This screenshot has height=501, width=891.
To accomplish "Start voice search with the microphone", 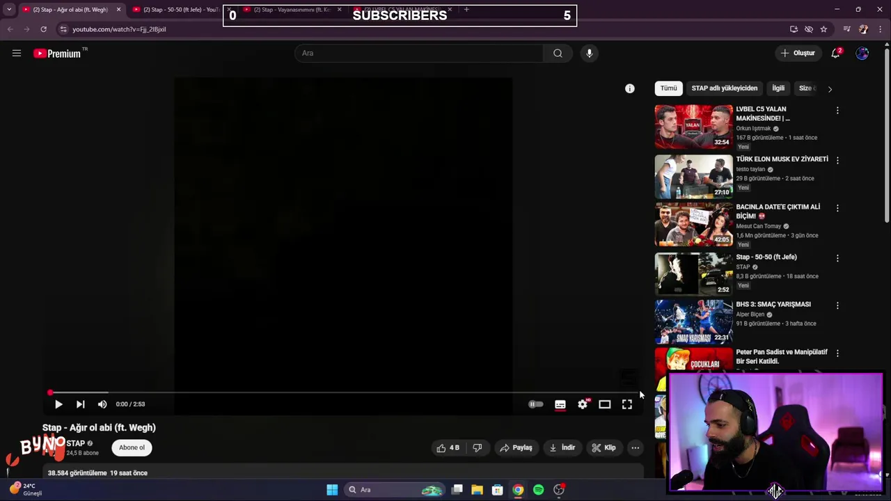I will click(589, 53).
